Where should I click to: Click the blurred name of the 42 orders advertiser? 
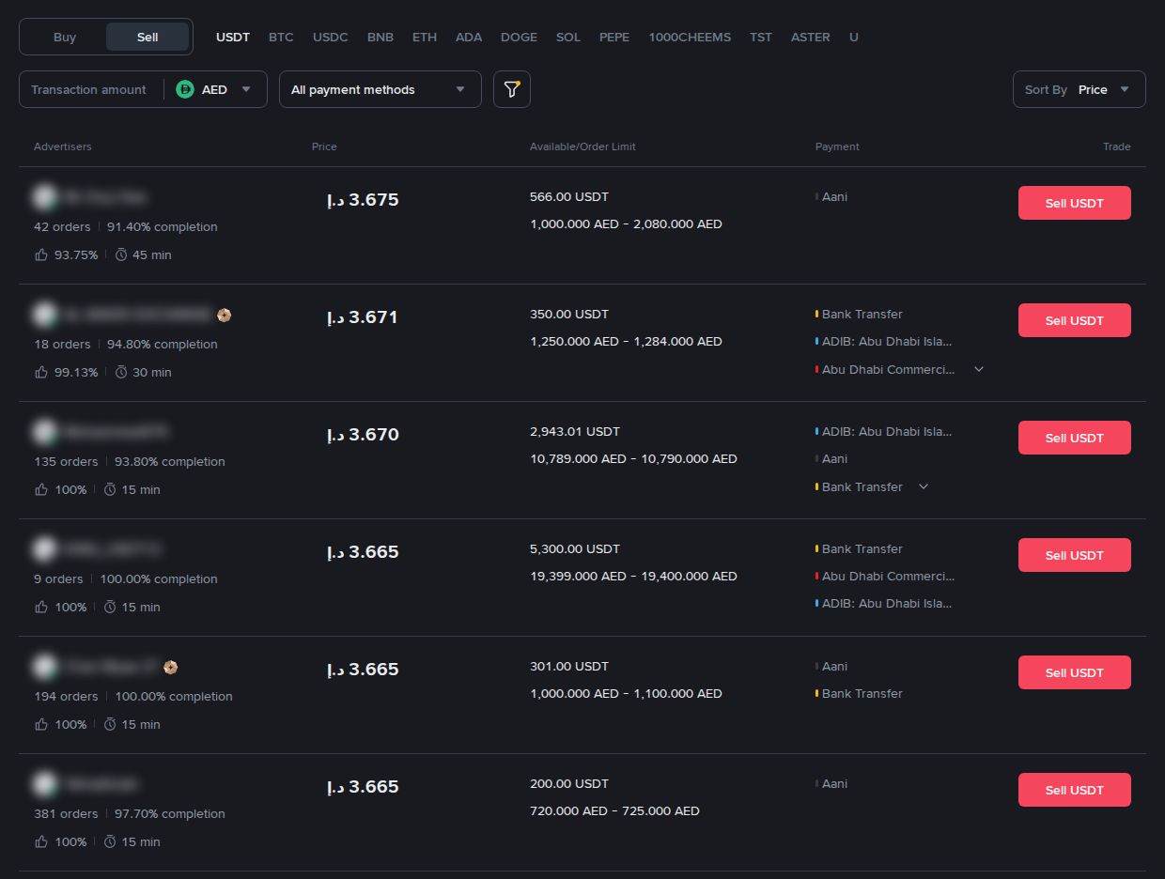click(105, 197)
